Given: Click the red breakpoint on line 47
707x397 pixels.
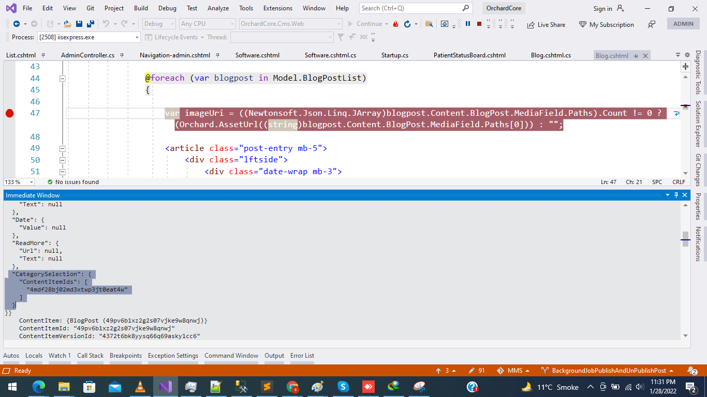Looking at the screenshot, I should tap(9, 113).
